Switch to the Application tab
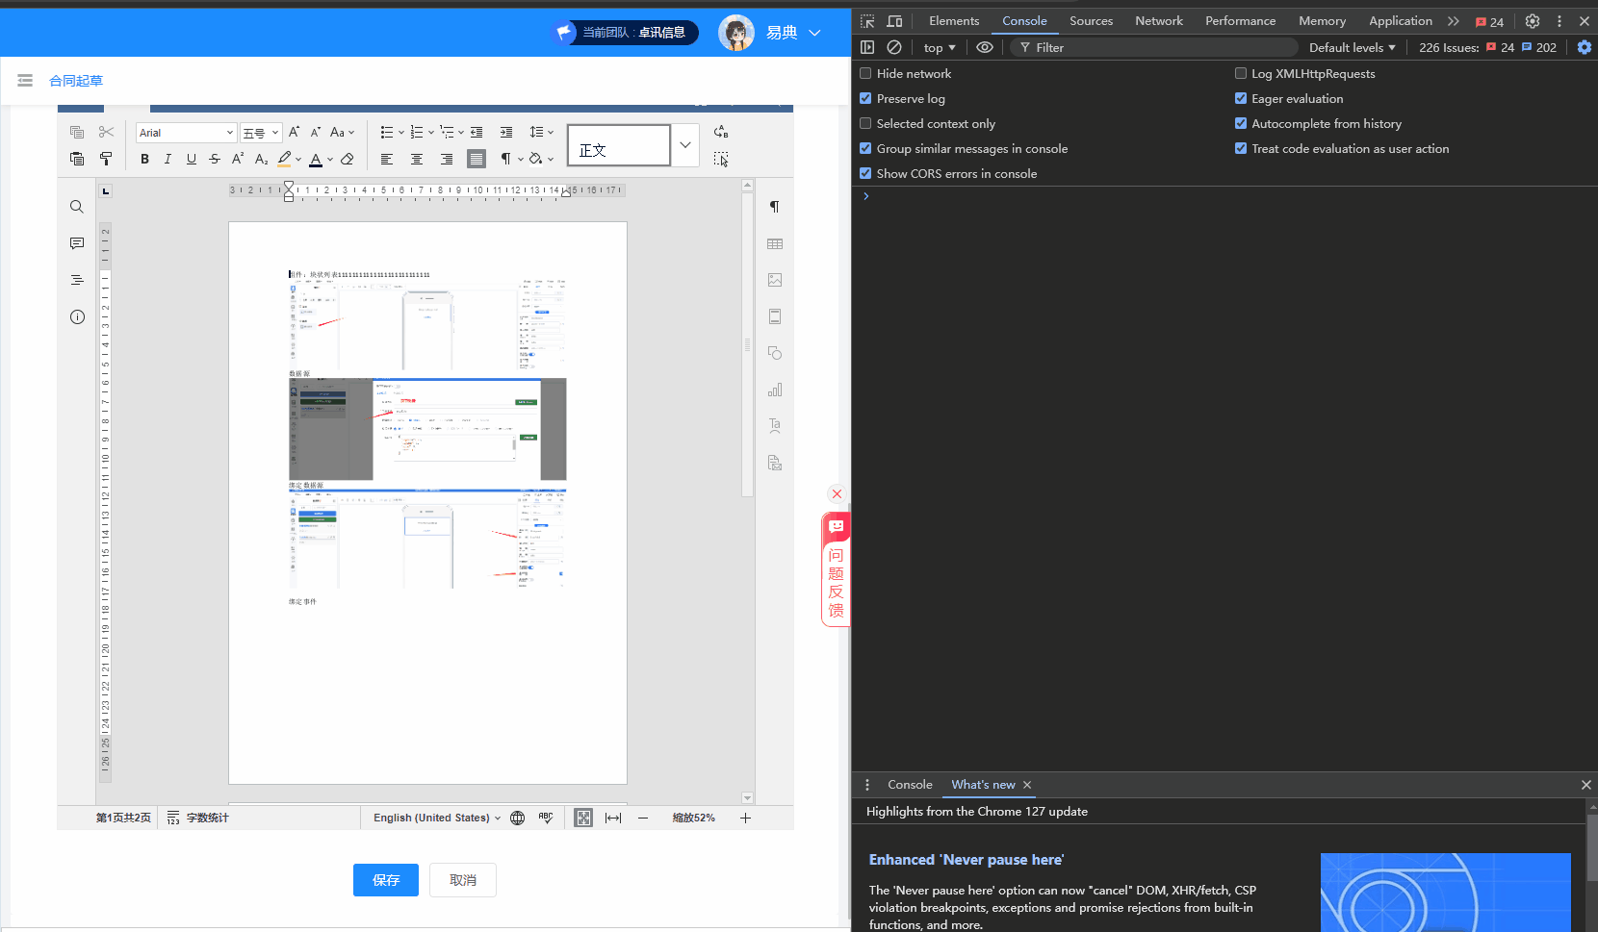 point(1401,20)
